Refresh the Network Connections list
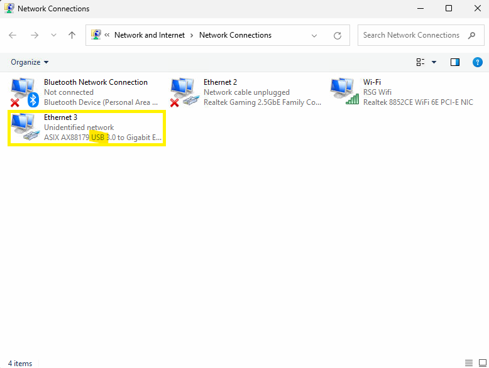Screen dimensions: 489x368 (x=338, y=36)
